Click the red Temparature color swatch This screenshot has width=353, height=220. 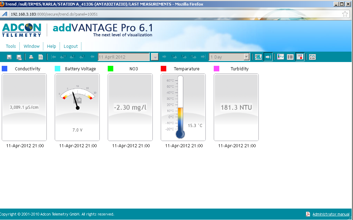coord(164,69)
